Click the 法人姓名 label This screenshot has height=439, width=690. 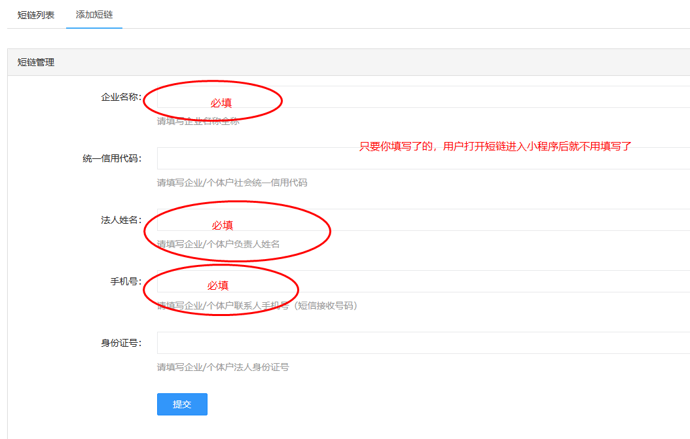[122, 220]
